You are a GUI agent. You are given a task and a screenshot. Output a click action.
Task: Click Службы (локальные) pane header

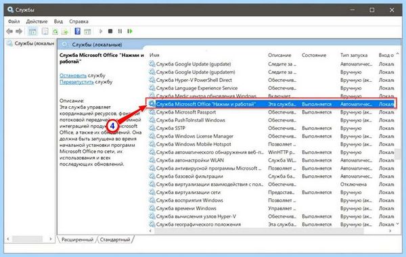click(x=97, y=45)
